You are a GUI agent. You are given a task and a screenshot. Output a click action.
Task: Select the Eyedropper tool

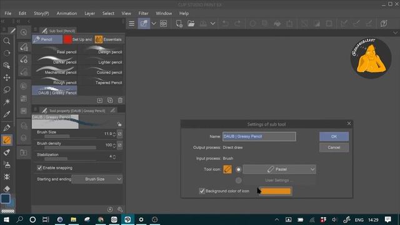pyautogui.click(x=7, y=114)
